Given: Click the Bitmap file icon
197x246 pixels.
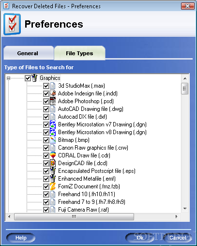Looking at the screenshot, I should pos(53,140).
